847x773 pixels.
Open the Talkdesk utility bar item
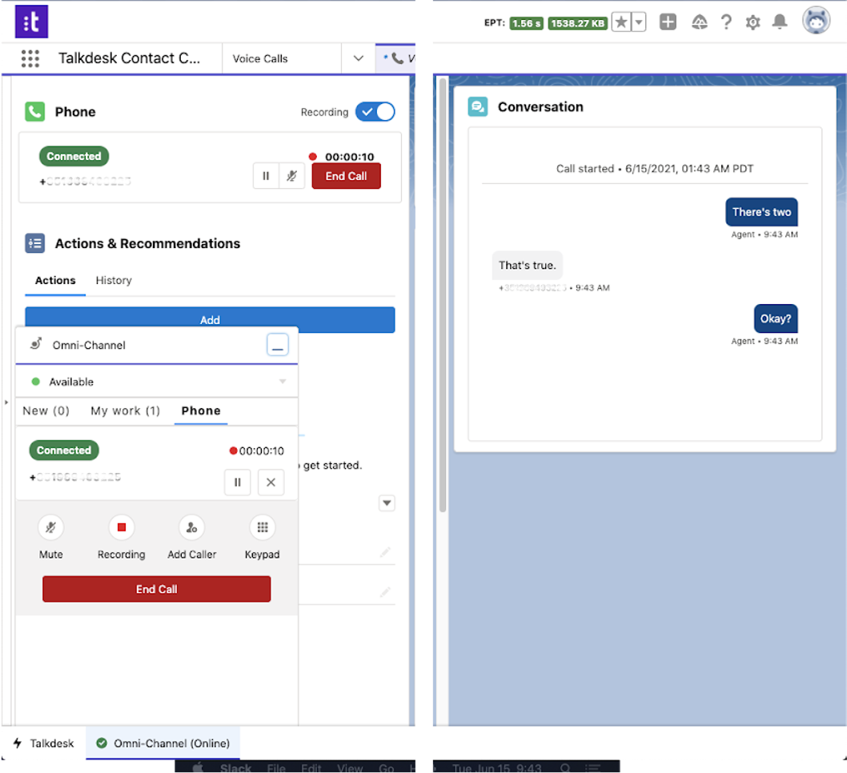pyautogui.click(x=43, y=743)
